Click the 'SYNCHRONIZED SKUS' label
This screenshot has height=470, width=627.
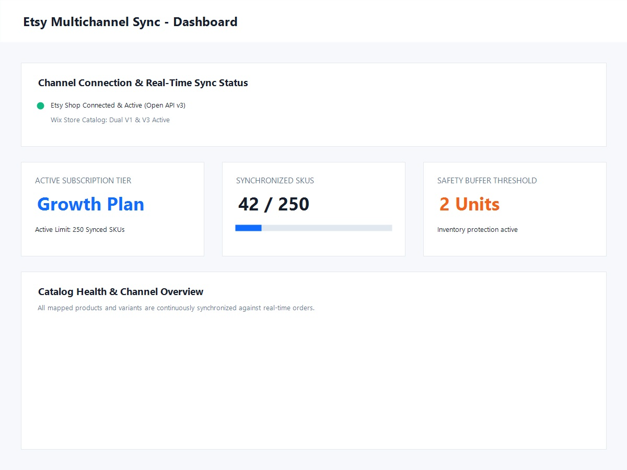pyautogui.click(x=275, y=181)
